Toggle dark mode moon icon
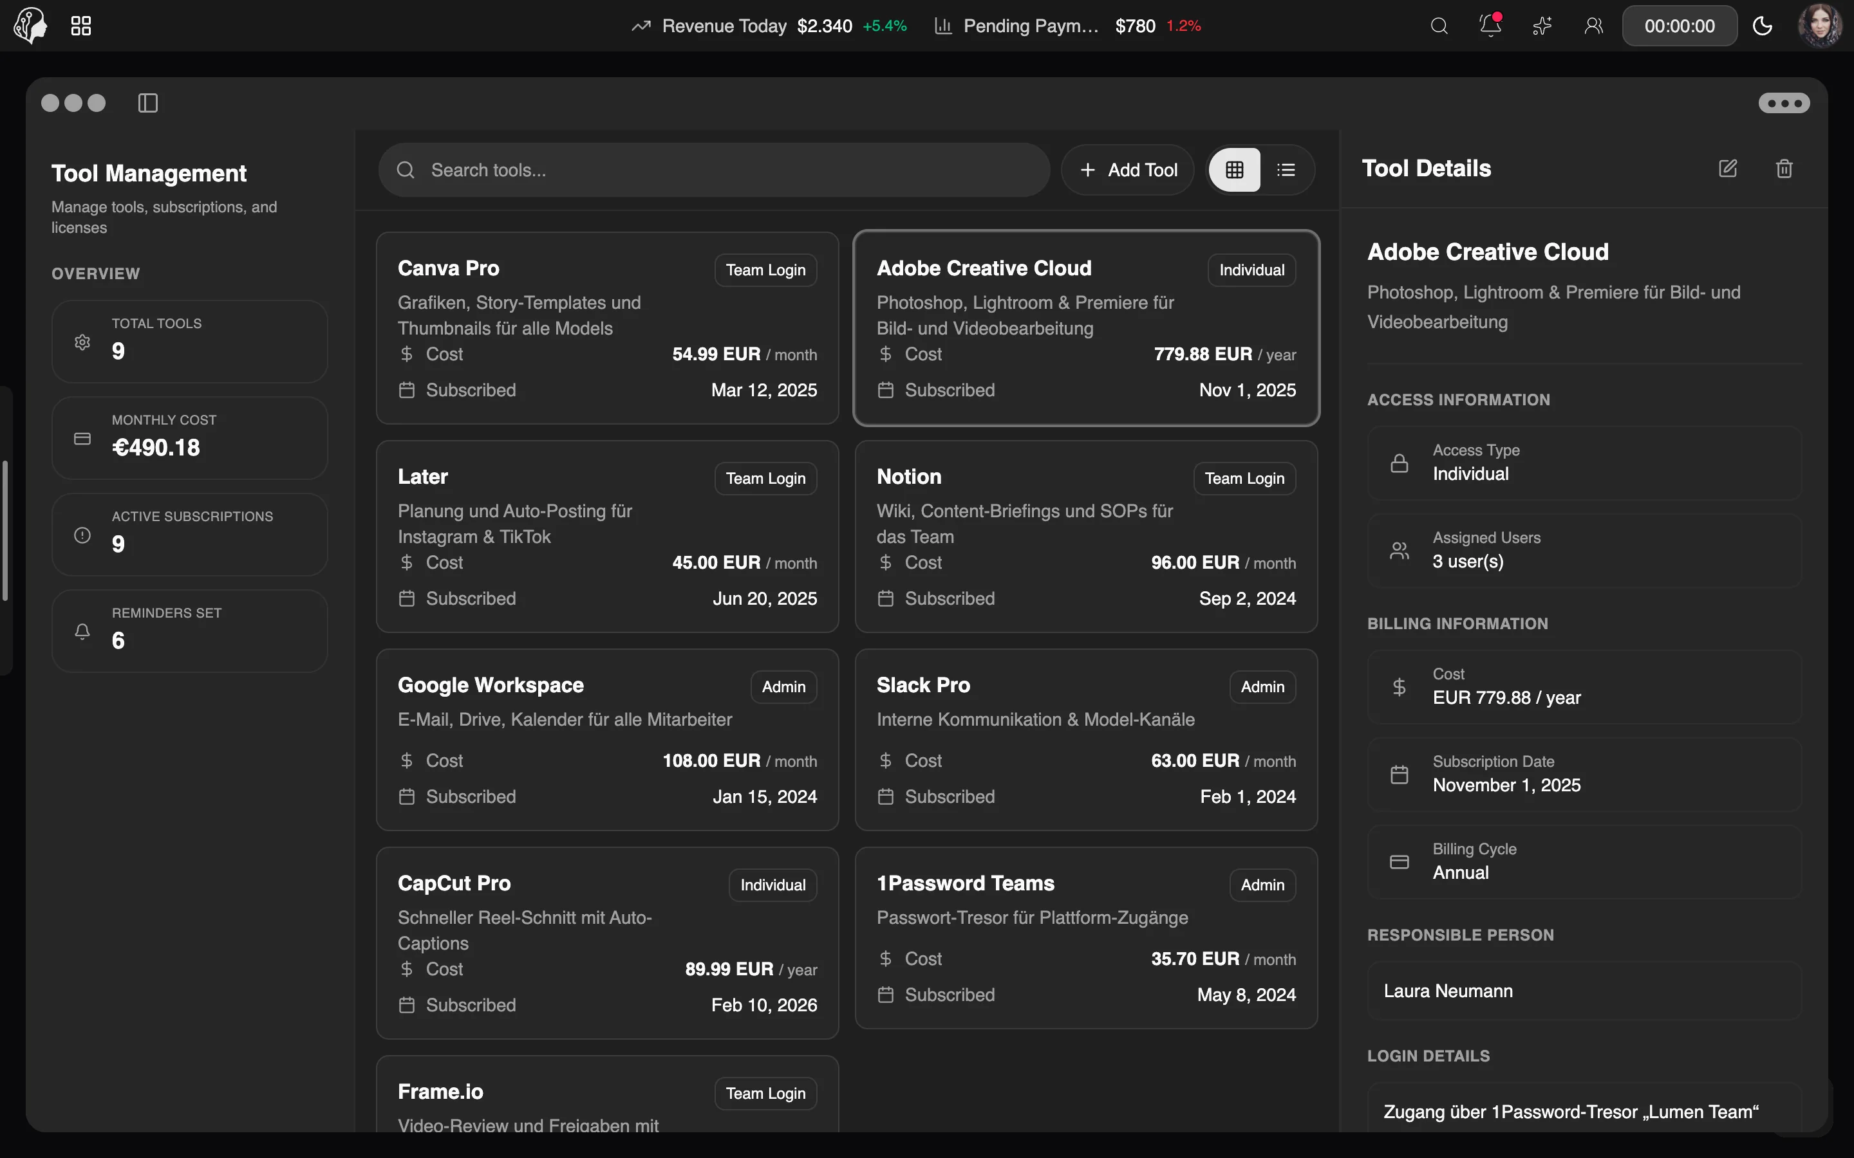 pyautogui.click(x=1762, y=26)
